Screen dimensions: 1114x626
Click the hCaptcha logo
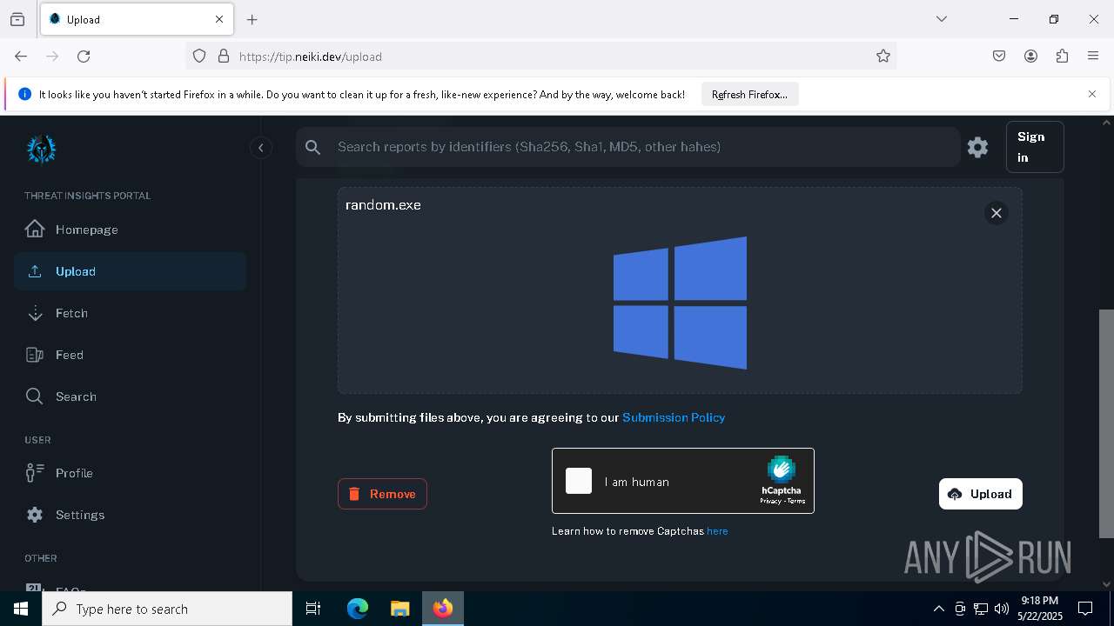tap(781, 469)
